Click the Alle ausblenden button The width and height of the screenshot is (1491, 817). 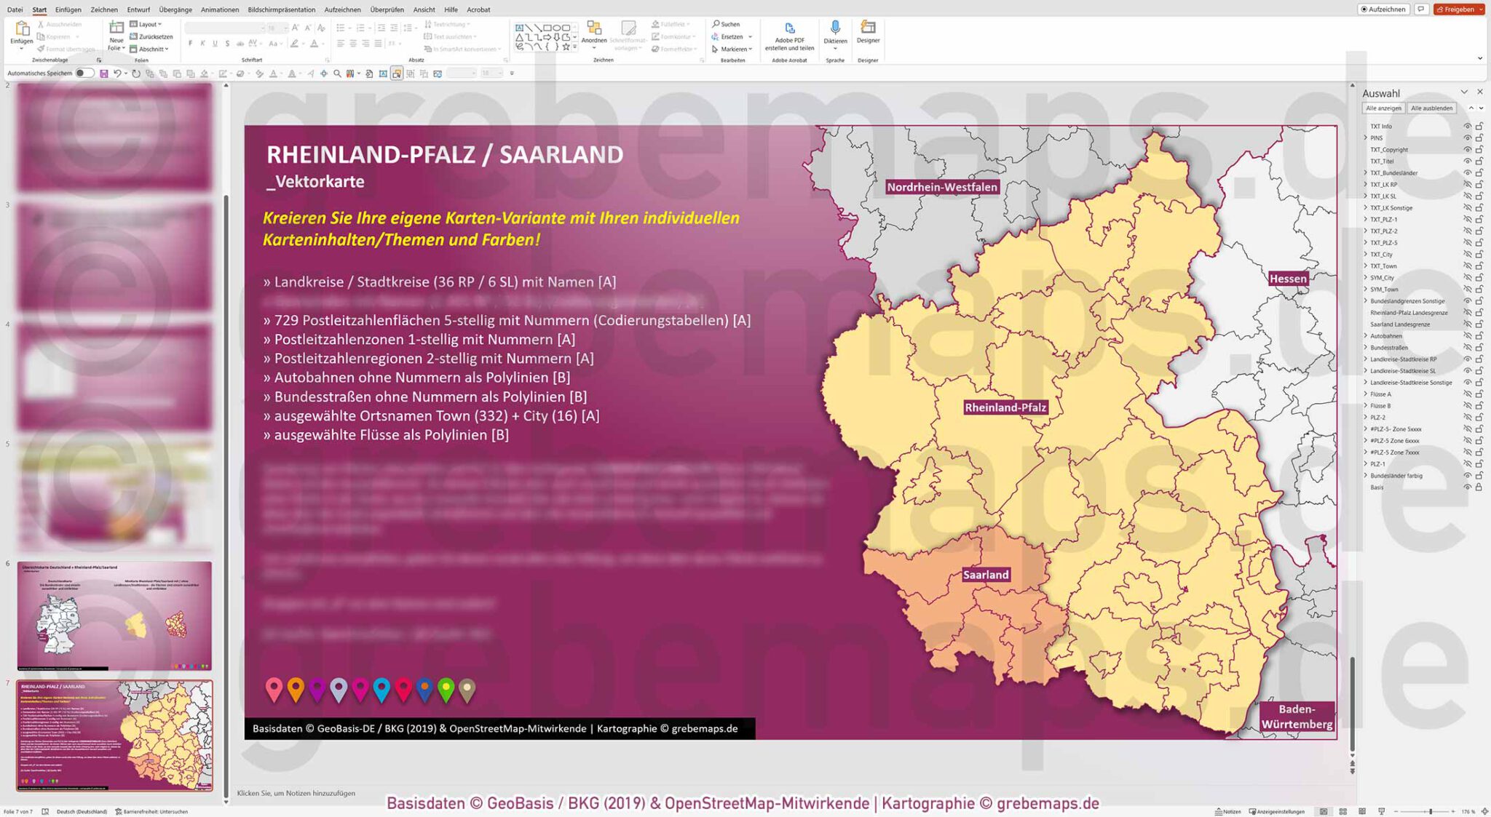pos(1431,108)
